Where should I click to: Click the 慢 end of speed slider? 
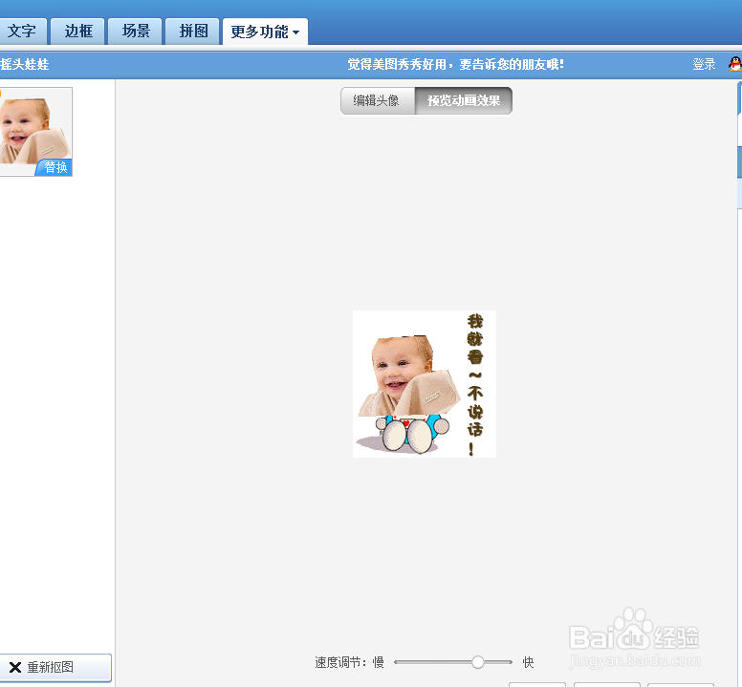tap(378, 662)
